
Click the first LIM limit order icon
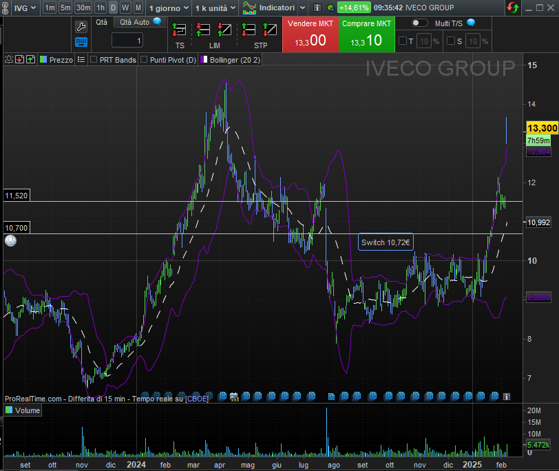click(x=203, y=30)
